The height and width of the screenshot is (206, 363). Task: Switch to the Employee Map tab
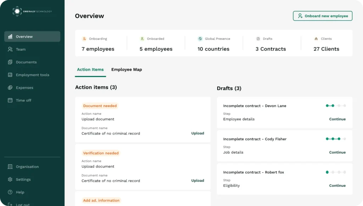[x=127, y=69]
